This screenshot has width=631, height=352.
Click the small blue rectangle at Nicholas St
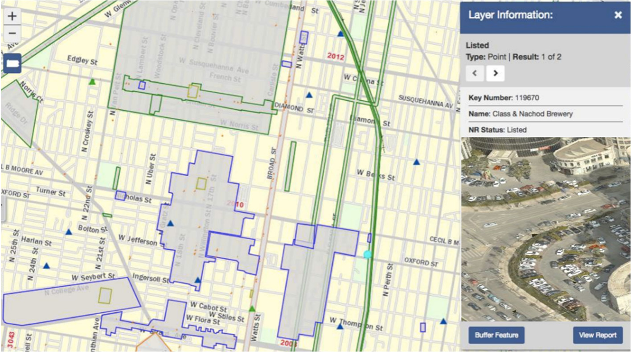click(120, 195)
